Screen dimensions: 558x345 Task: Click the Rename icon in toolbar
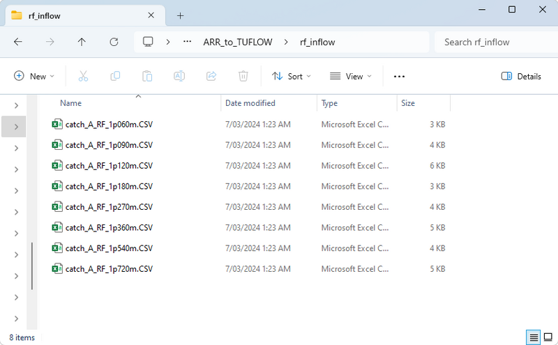click(179, 76)
